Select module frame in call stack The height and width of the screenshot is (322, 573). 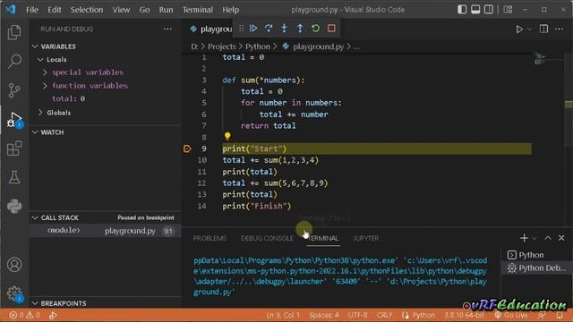[x=106, y=231]
